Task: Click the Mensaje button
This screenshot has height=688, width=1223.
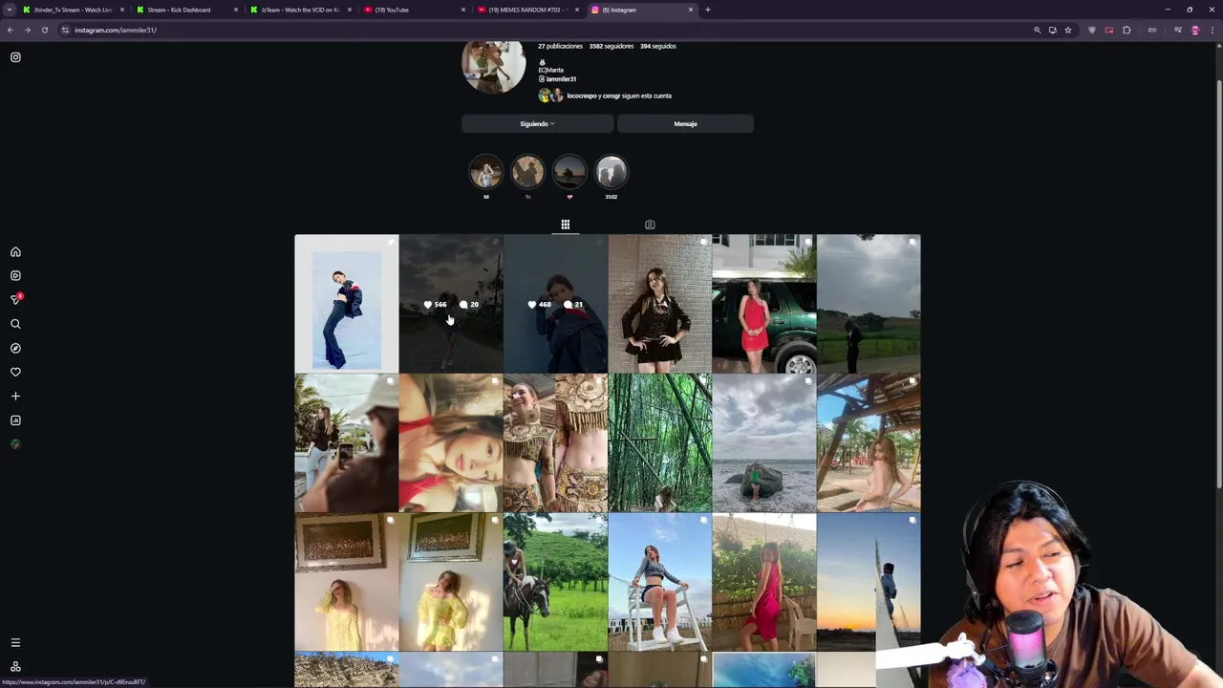Action: click(x=685, y=123)
